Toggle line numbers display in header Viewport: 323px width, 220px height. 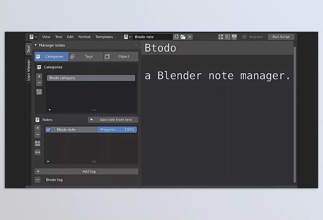pos(221,37)
